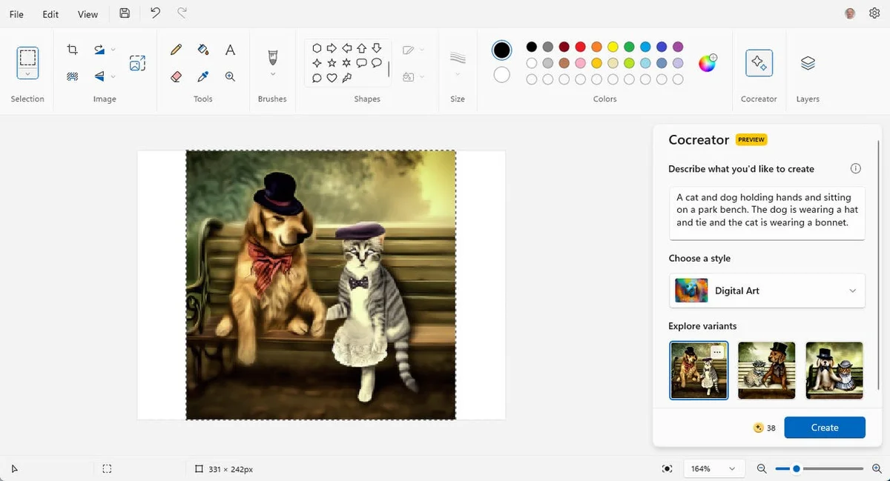Select the black primary color circle
Image resolution: width=890 pixels, height=481 pixels.
(502, 50)
